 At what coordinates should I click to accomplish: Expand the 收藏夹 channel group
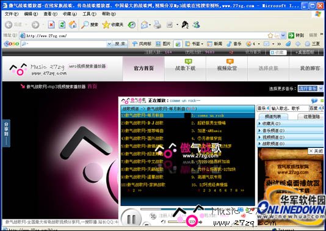(x=290, y=123)
